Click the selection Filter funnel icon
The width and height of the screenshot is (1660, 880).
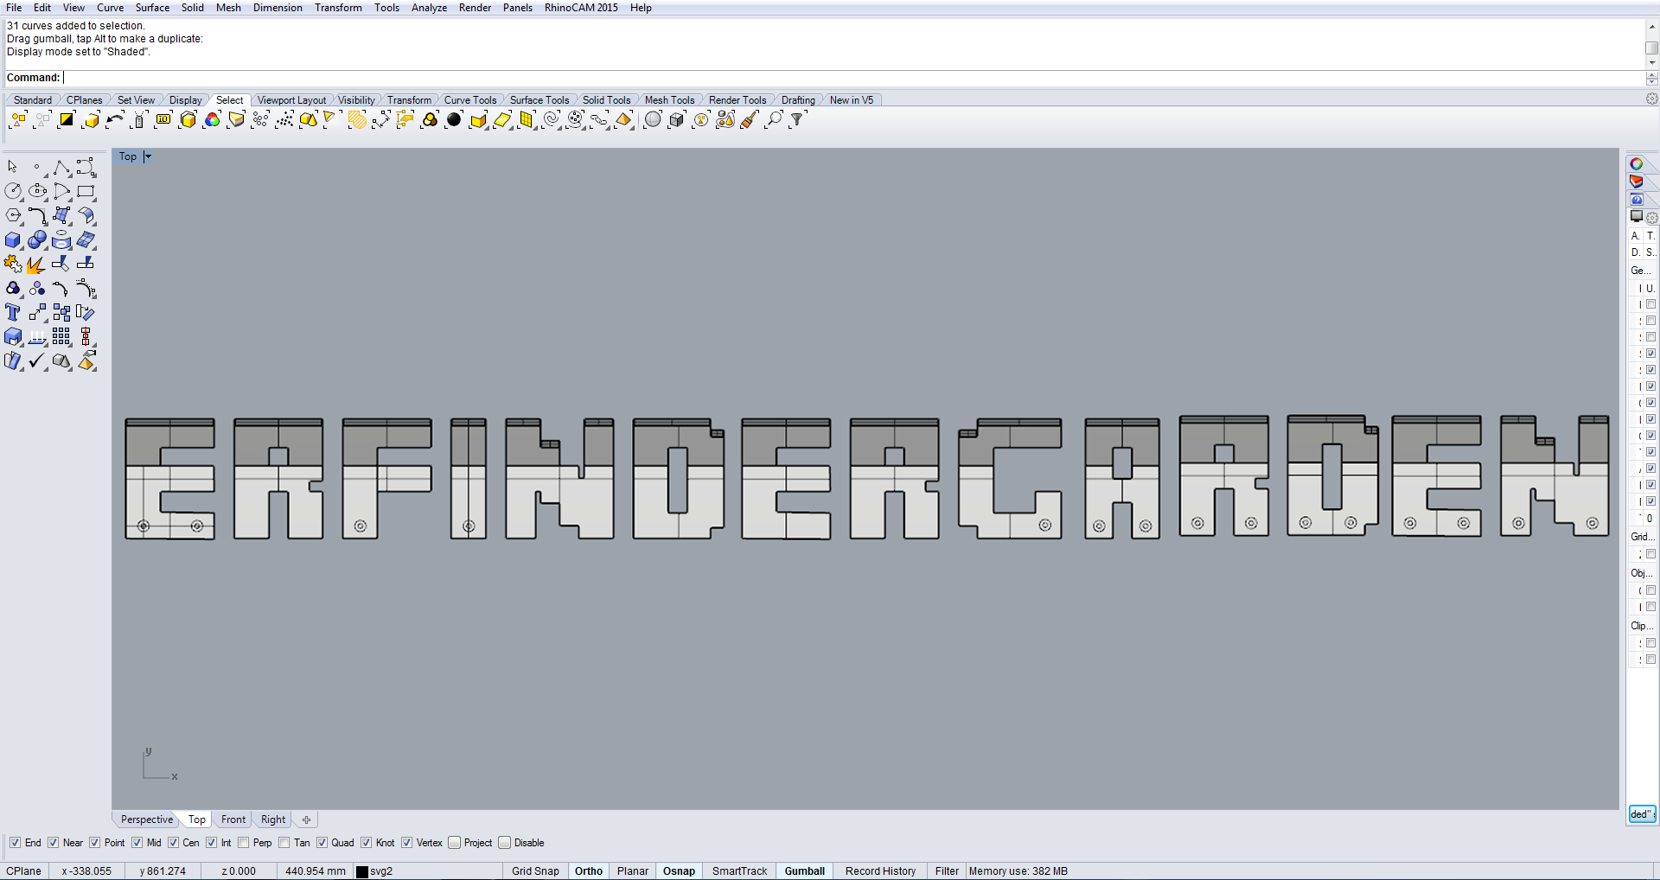(798, 120)
